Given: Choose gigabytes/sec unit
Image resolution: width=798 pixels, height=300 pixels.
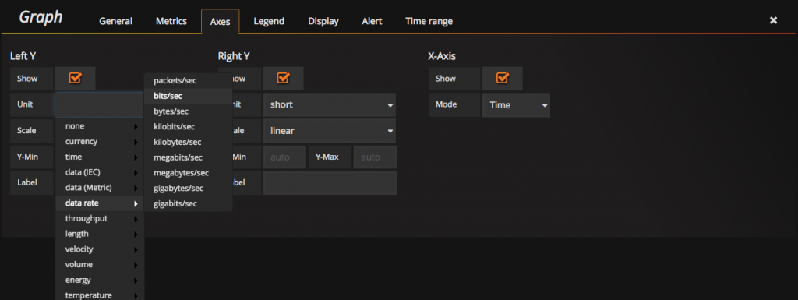Looking at the screenshot, I should tap(189, 188).
